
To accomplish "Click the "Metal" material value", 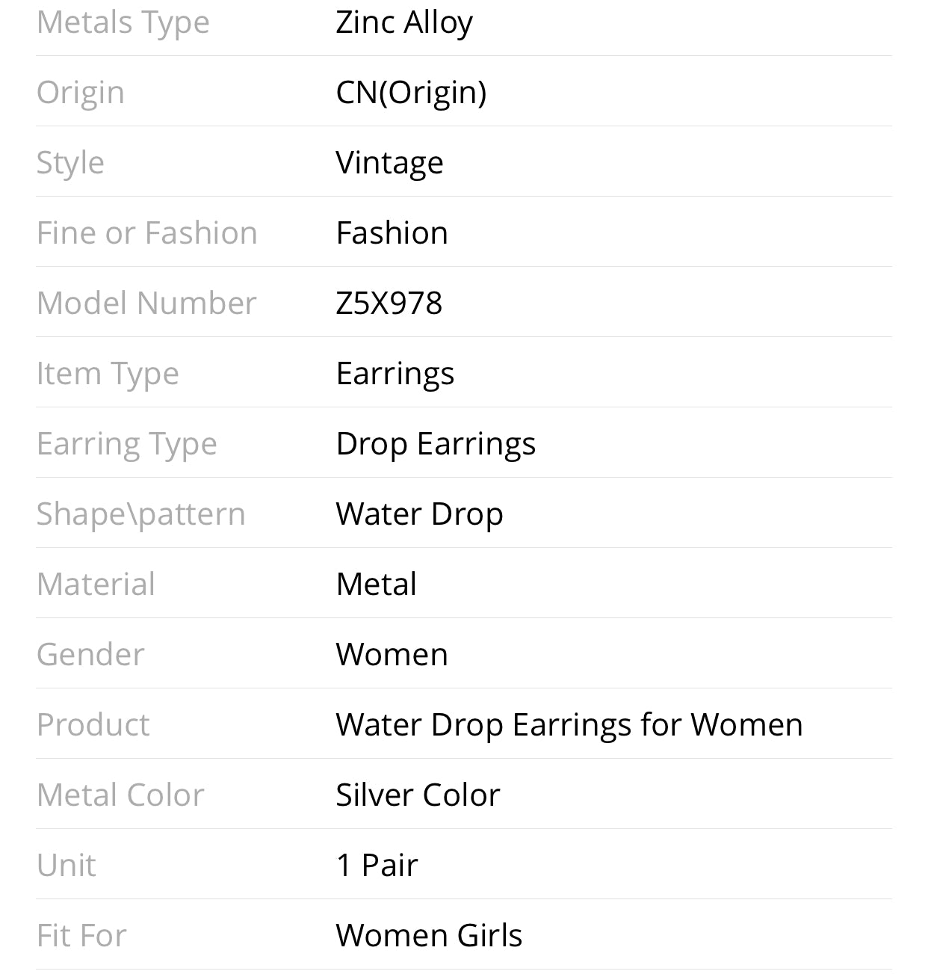I will coord(376,585).
